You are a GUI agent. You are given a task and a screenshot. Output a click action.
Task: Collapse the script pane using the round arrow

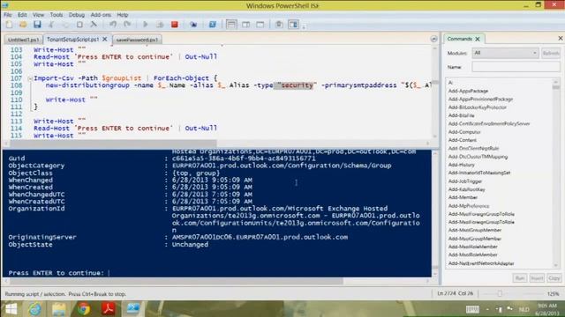pos(433,39)
